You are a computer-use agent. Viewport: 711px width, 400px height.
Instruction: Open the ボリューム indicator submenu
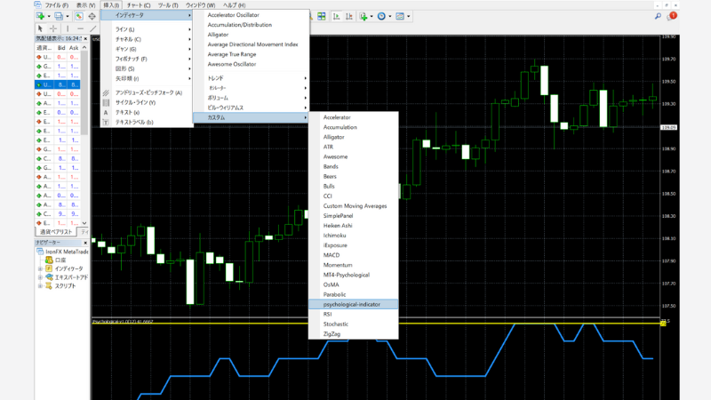(x=252, y=98)
